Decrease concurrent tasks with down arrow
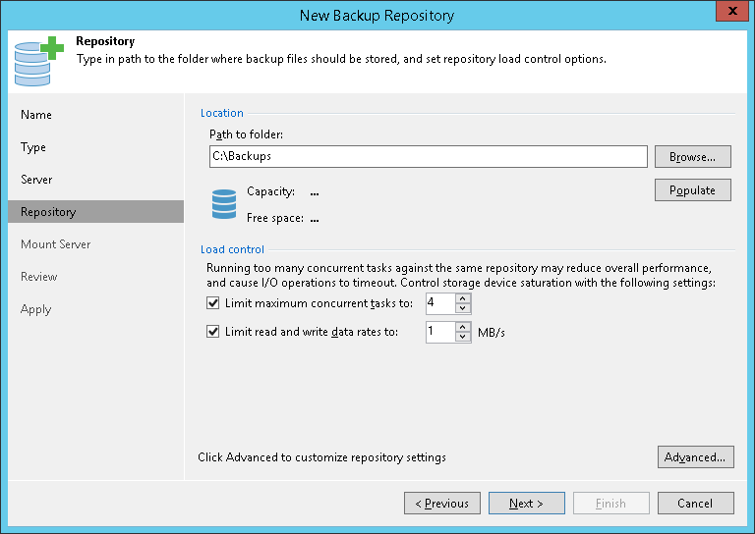Screen dimensions: 755x534 [464, 308]
